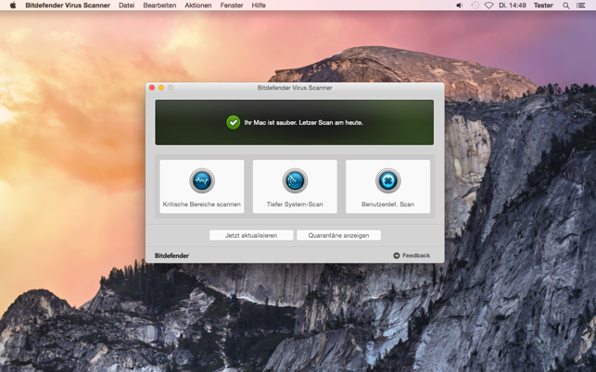Image resolution: width=596 pixels, height=372 pixels.
Task: Click the Tiefer System-Scan label
Action: point(295,205)
